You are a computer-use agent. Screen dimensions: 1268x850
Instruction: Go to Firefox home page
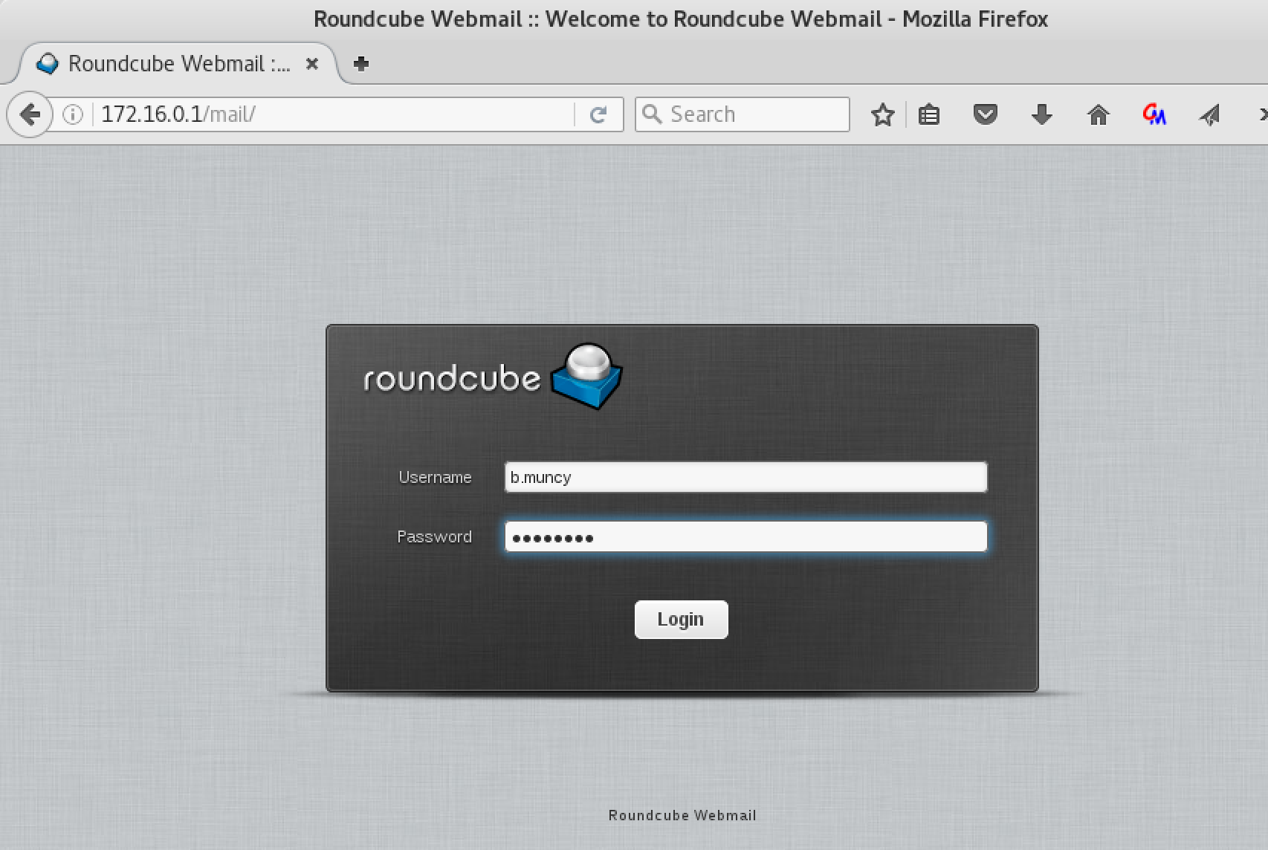pos(1099,114)
